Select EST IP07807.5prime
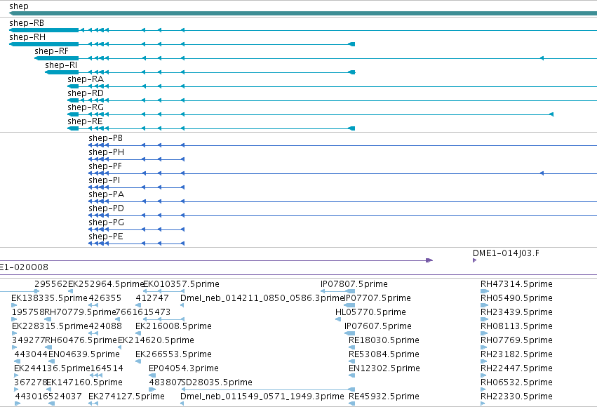Viewport: 597px width, 407px height. 354,284
